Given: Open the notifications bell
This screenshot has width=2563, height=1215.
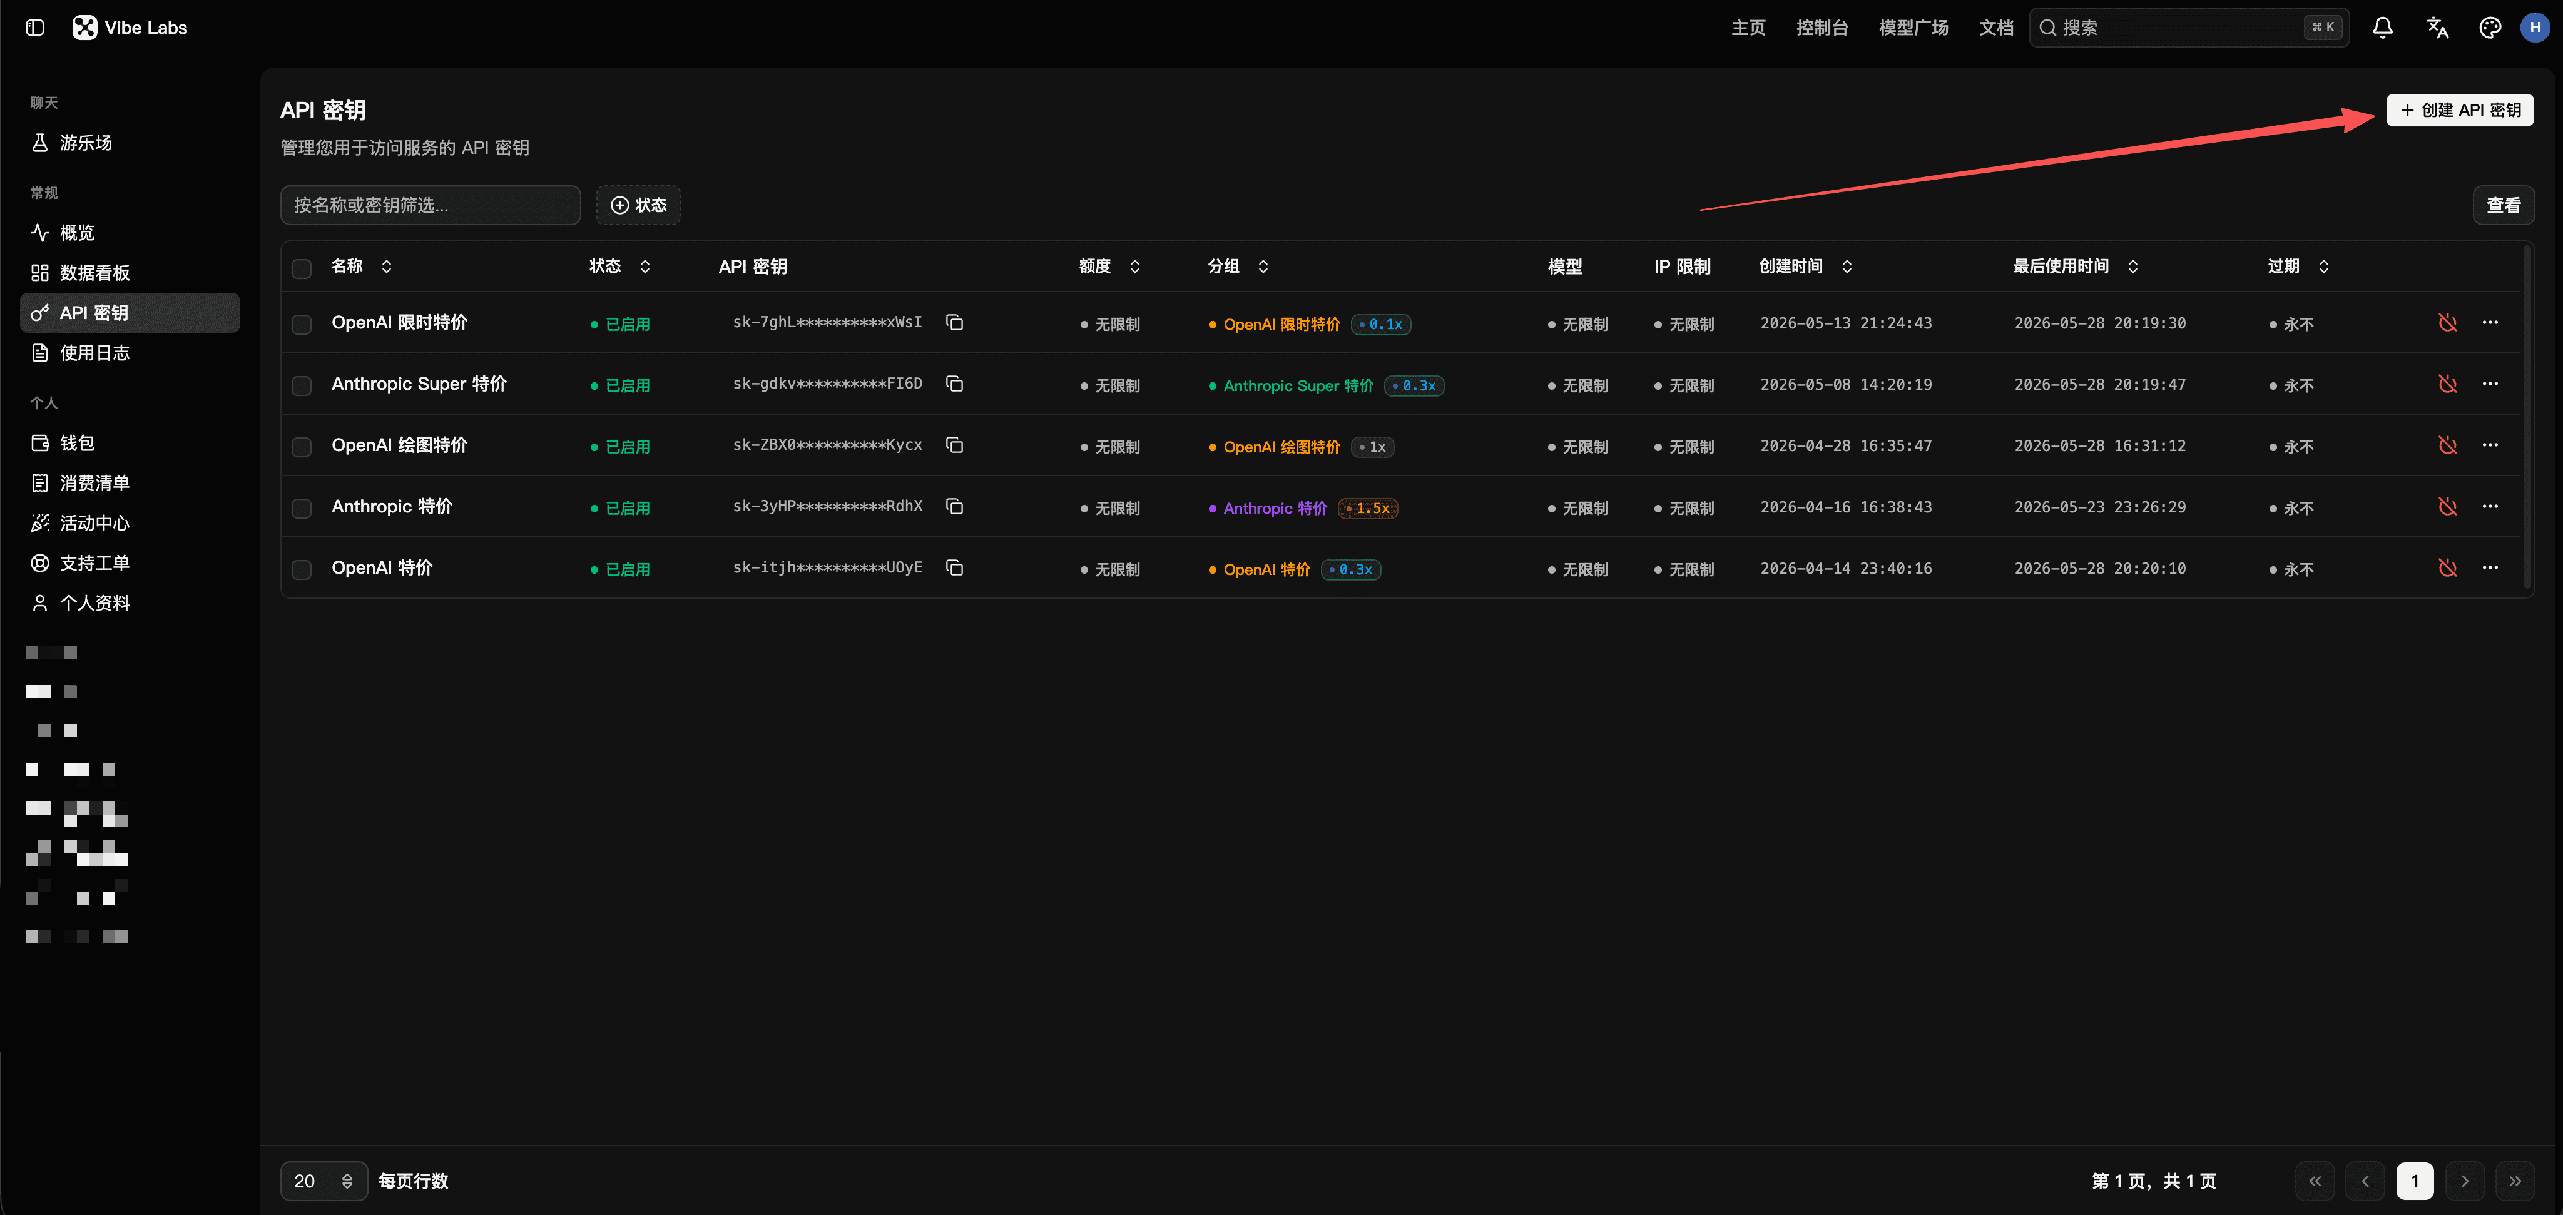Looking at the screenshot, I should [2382, 28].
